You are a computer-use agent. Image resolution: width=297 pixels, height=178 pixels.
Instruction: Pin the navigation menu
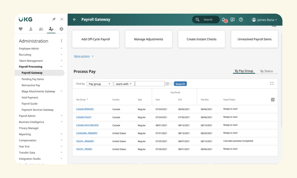click(x=54, y=19)
